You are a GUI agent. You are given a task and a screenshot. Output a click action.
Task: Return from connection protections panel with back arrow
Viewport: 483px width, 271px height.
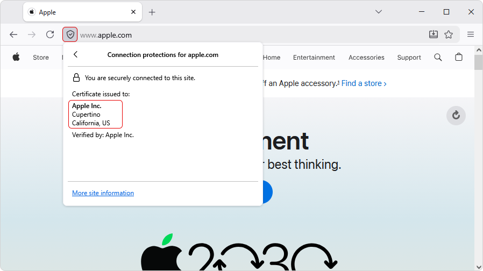click(75, 54)
